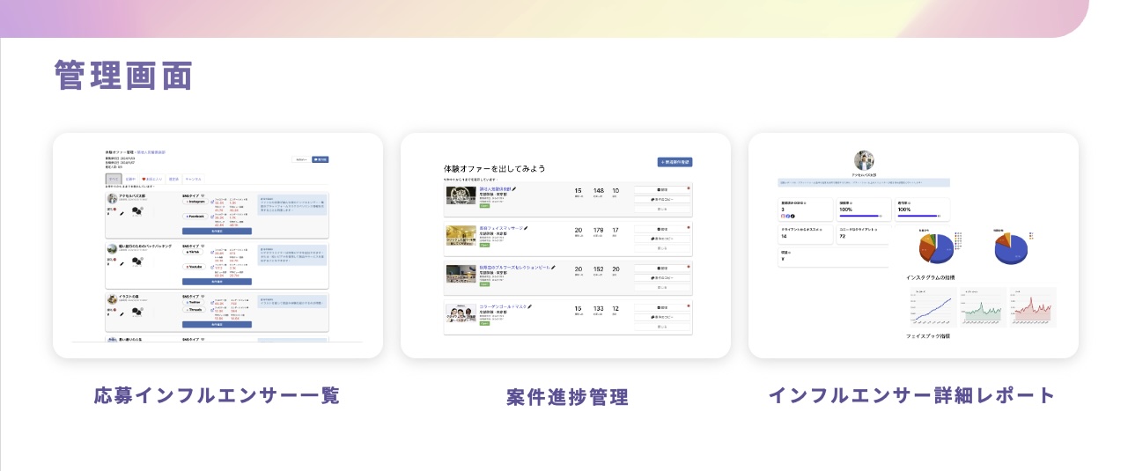Click blue confirm button under Youtube row

coord(217,282)
